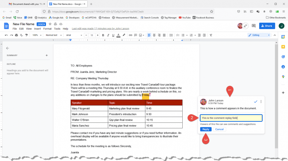Toggle Bold formatting
Viewport: 288px width, 161px height.
pyautogui.click(x=103, y=35)
